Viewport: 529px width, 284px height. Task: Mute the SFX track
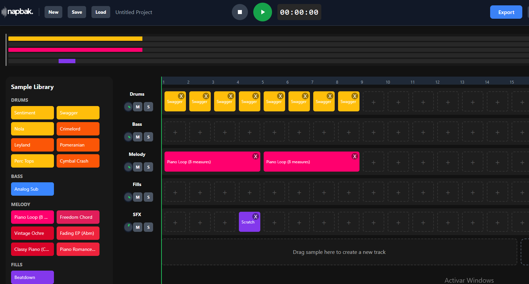tap(138, 227)
